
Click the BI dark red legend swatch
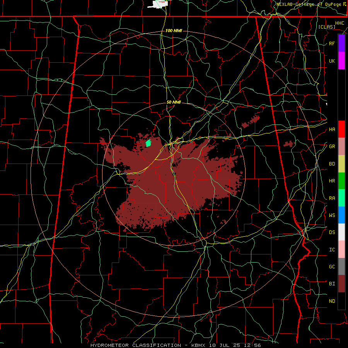[x=341, y=284]
